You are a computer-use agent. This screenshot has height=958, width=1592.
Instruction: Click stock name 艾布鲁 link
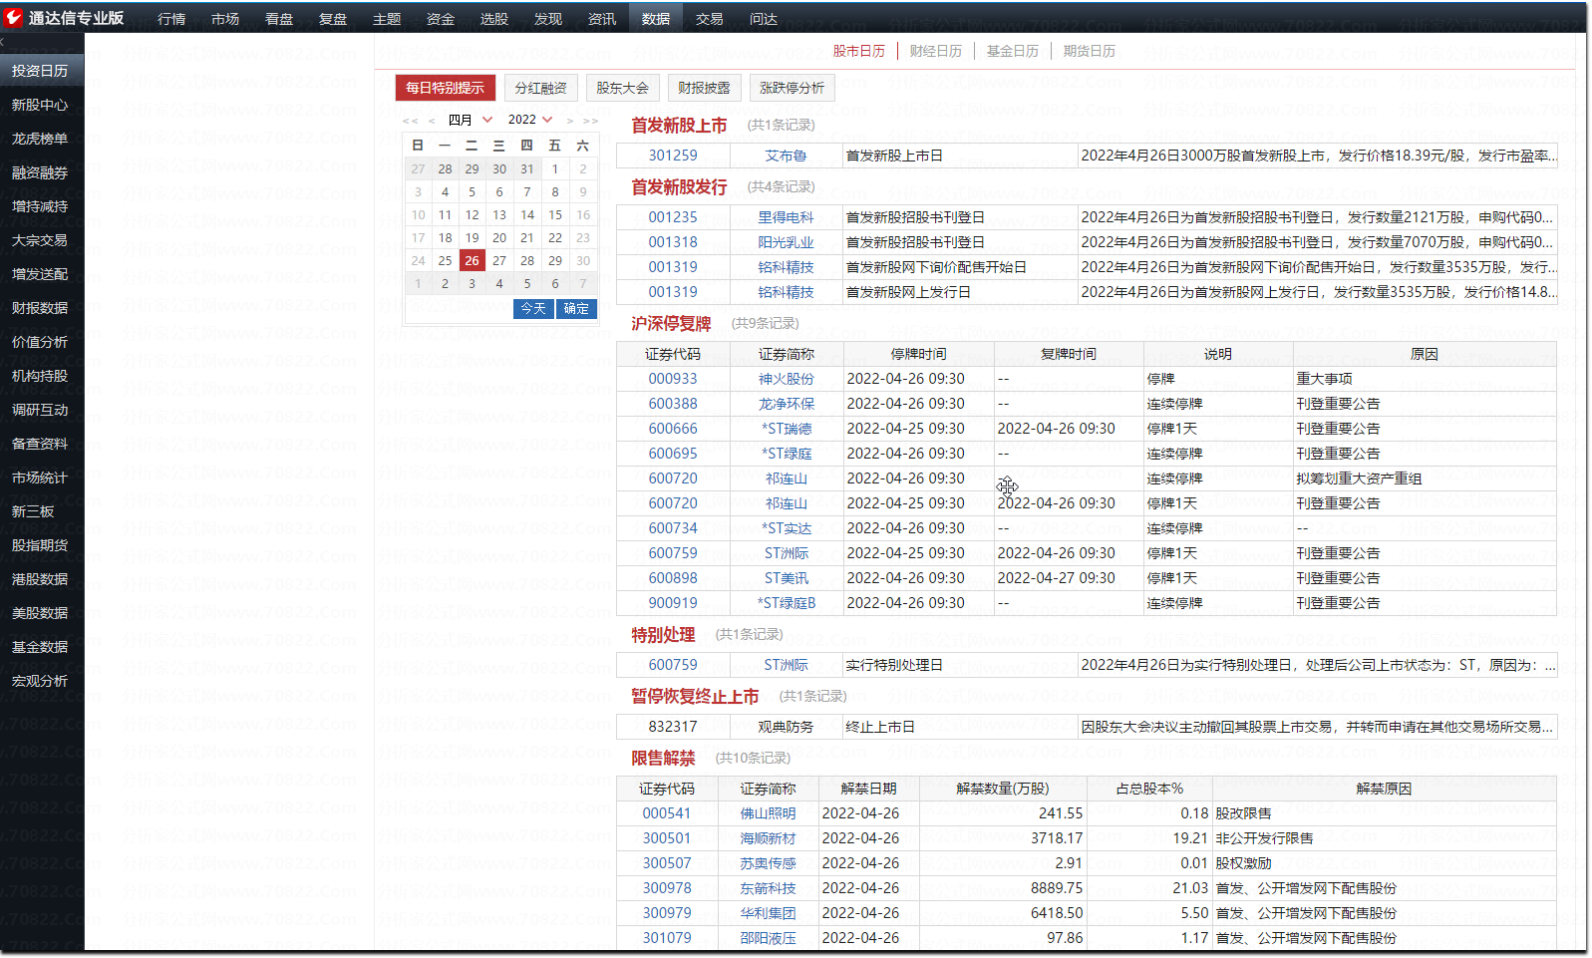(x=787, y=156)
